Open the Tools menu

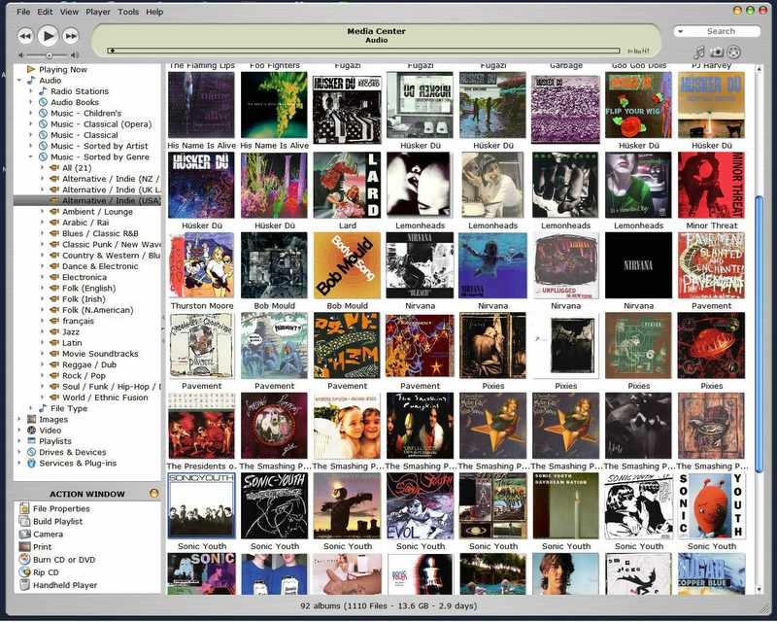128,12
